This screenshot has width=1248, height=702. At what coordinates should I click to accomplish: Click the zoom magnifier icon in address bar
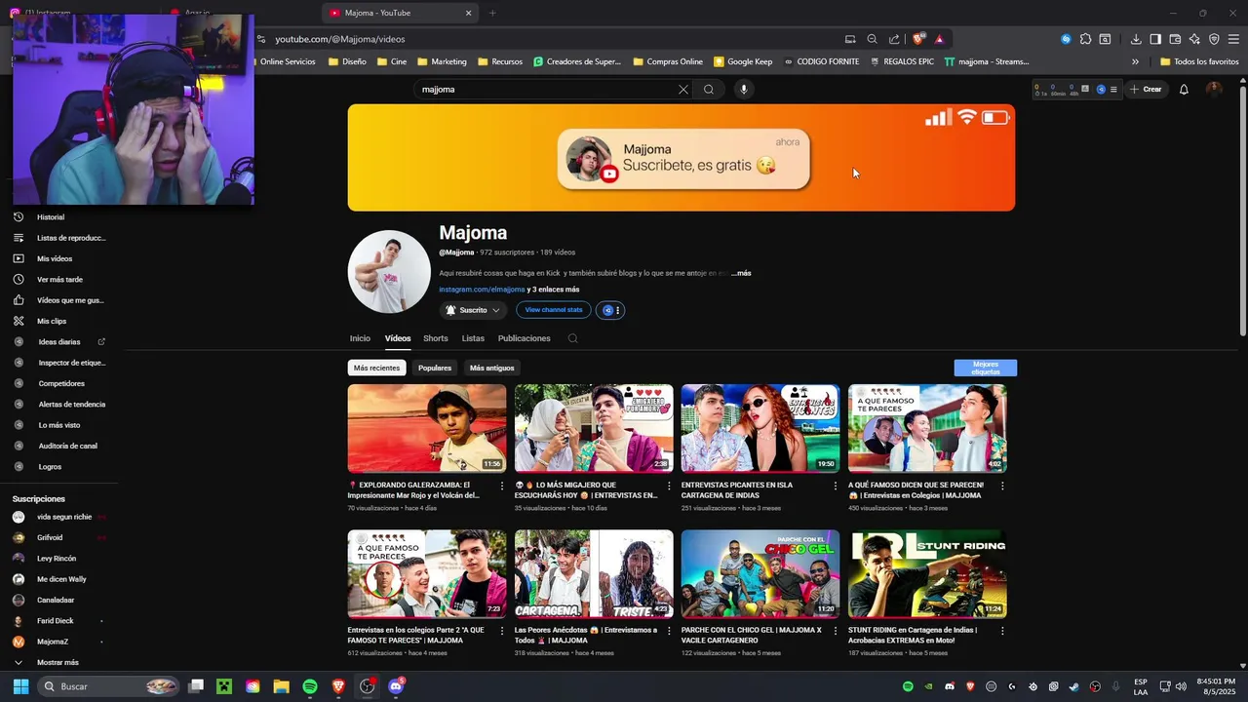[x=873, y=39]
